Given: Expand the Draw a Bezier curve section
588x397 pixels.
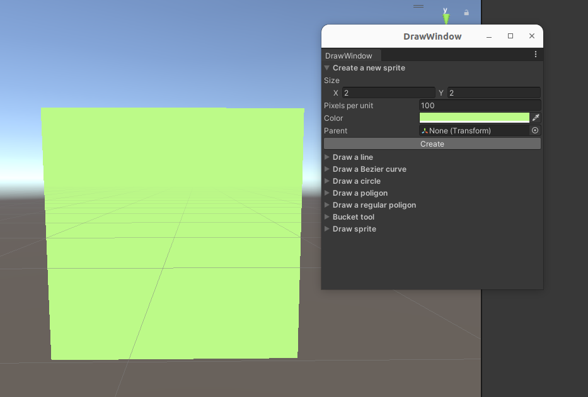Looking at the screenshot, I should [326, 169].
